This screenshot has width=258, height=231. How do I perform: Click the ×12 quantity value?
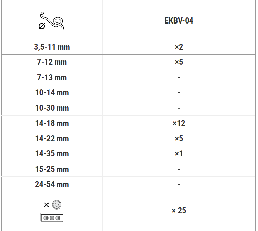click(x=179, y=123)
